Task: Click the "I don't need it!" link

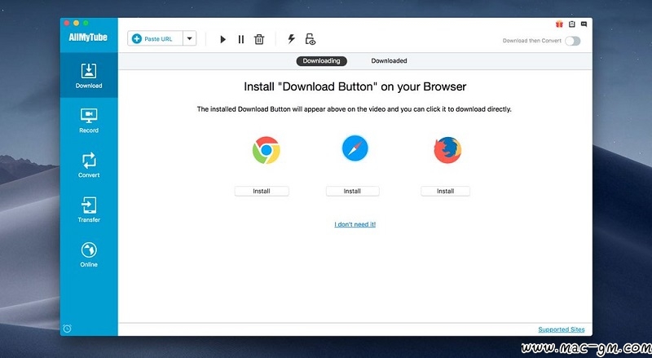Action: coord(355,224)
